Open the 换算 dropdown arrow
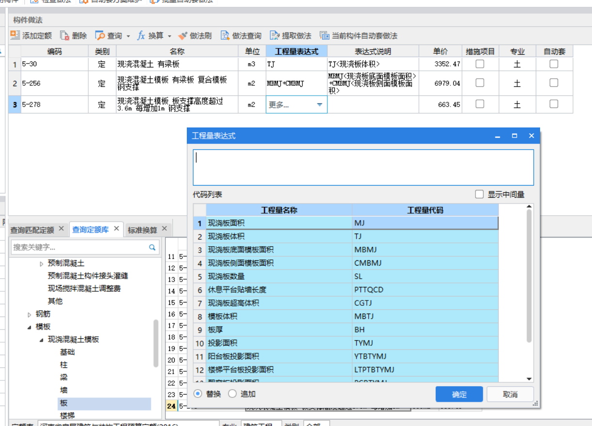The image size is (592, 426). coord(169,36)
